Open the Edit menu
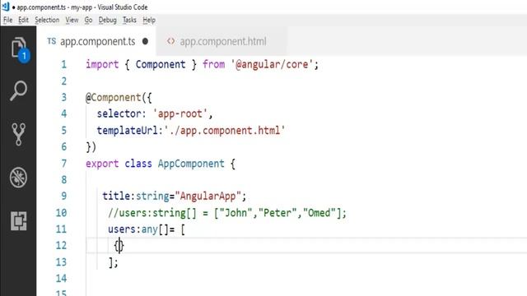The width and height of the screenshot is (527, 296). pyautogui.click(x=23, y=20)
